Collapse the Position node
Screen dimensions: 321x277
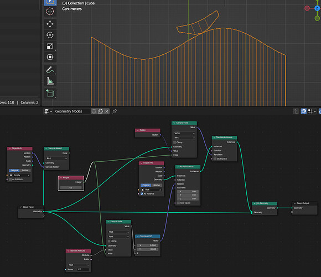(138, 130)
